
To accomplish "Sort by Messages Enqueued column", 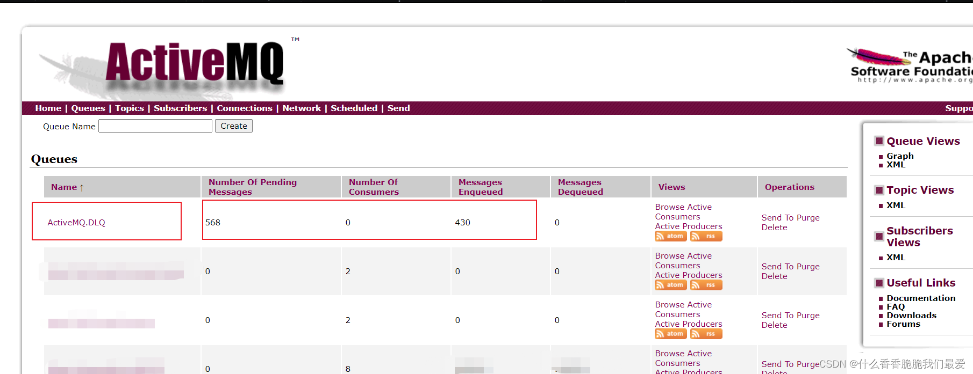I will pos(481,187).
